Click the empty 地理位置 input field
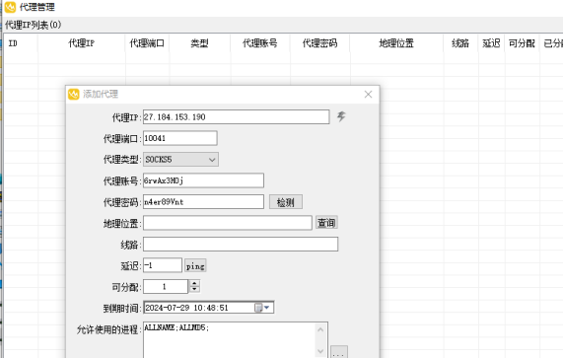 tap(228, 223)
